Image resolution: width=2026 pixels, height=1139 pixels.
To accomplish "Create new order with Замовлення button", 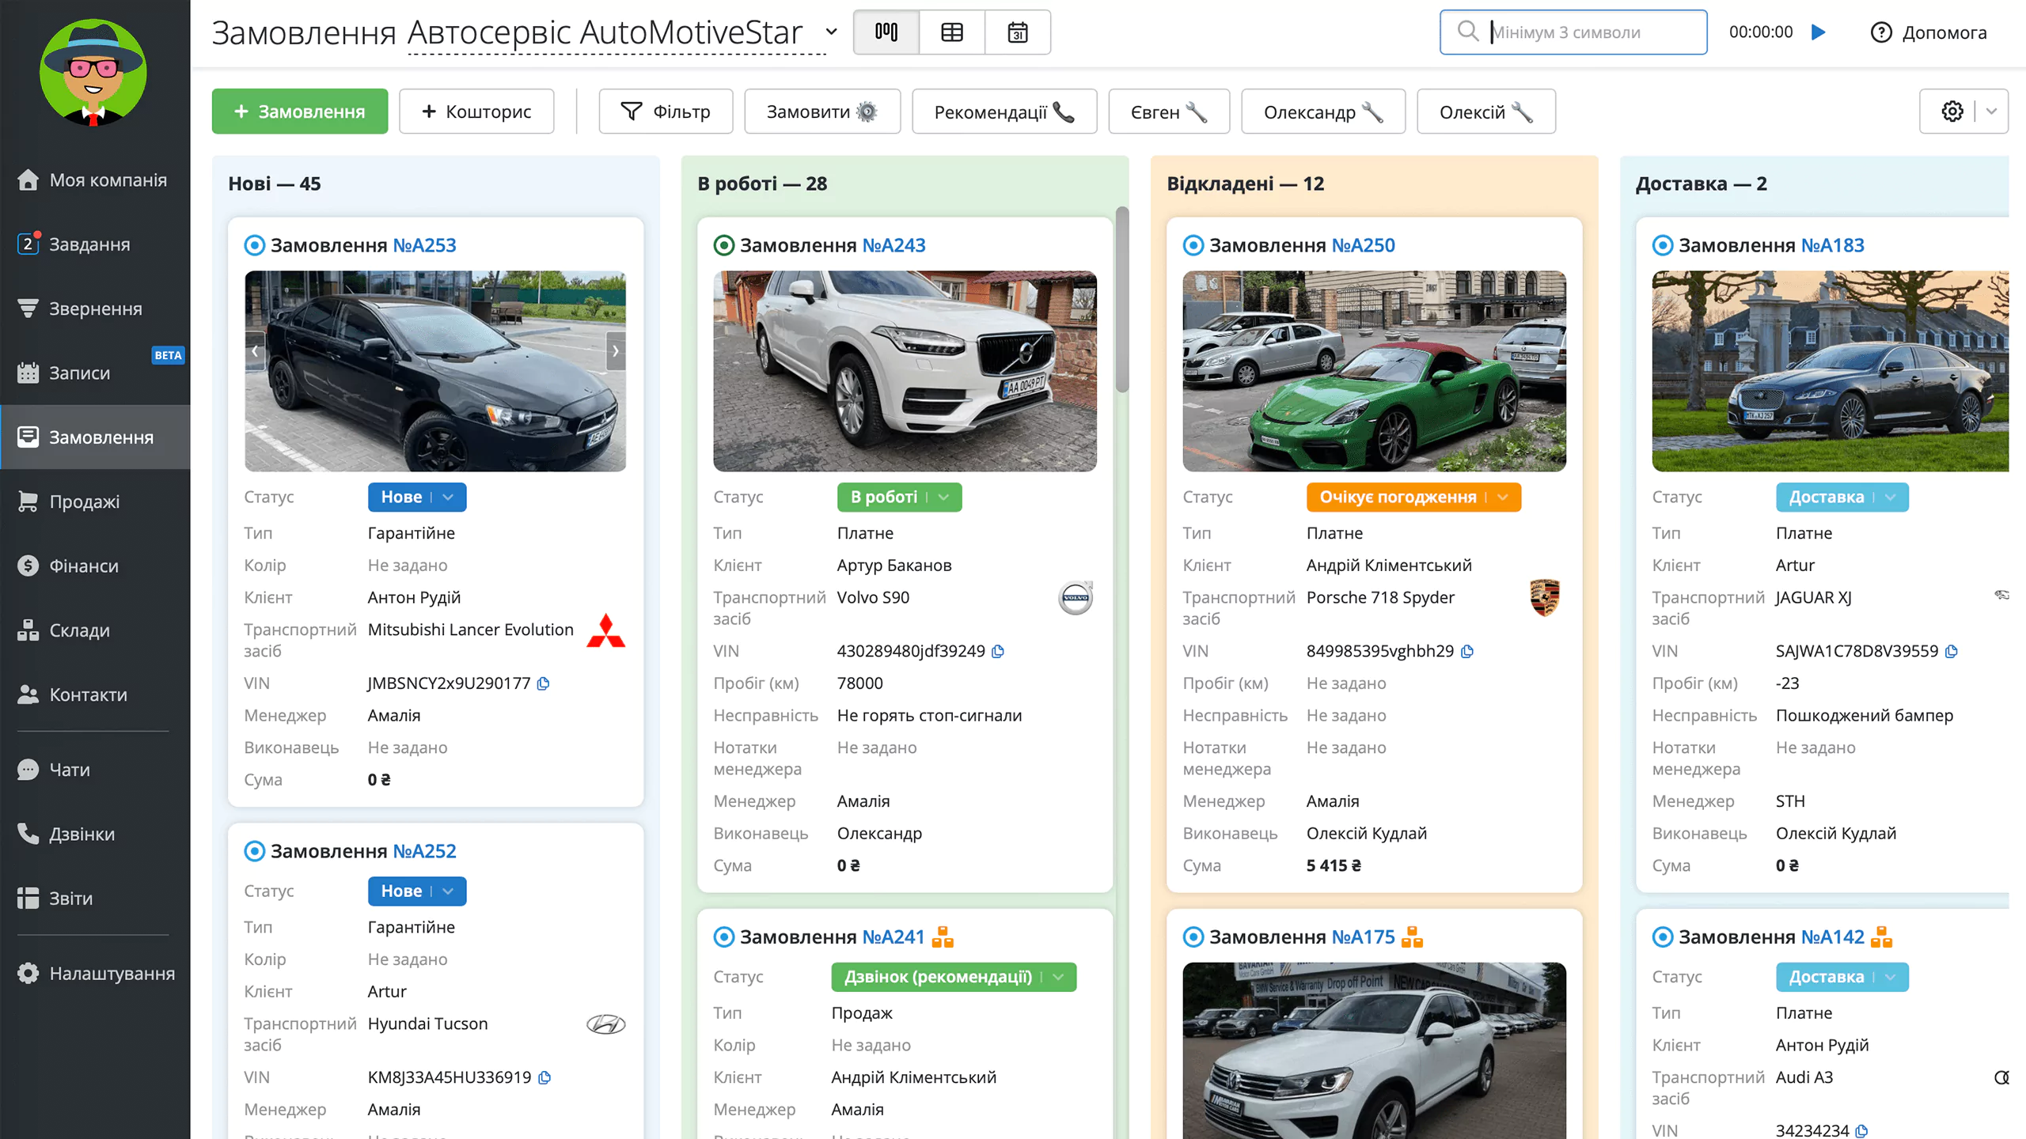I will pos(300,112).
